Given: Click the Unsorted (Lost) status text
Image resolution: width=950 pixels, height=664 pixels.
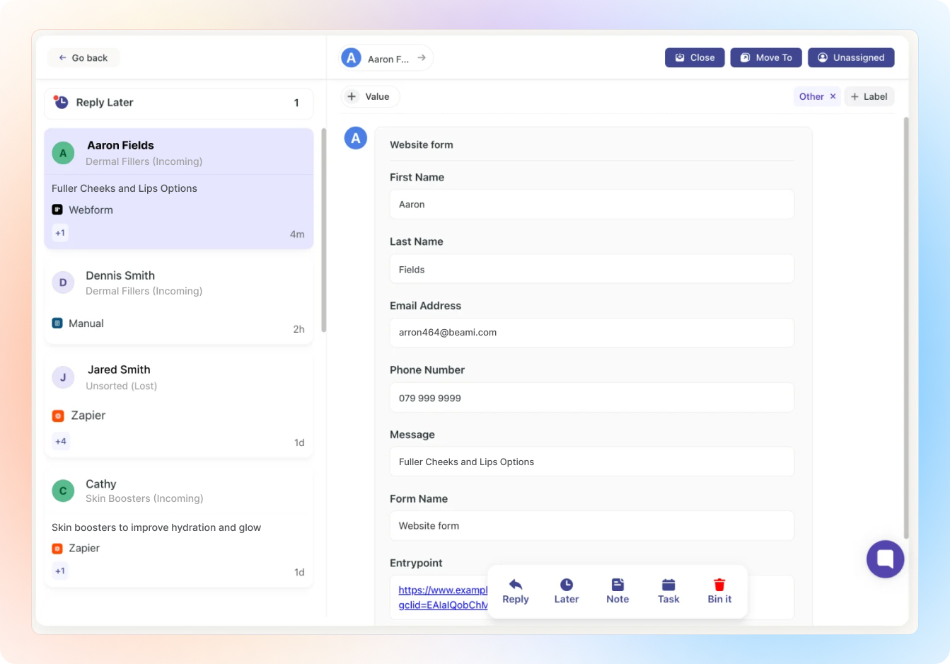Looking at the screenshot, I should pyautogui.click(x=122, y=386).
